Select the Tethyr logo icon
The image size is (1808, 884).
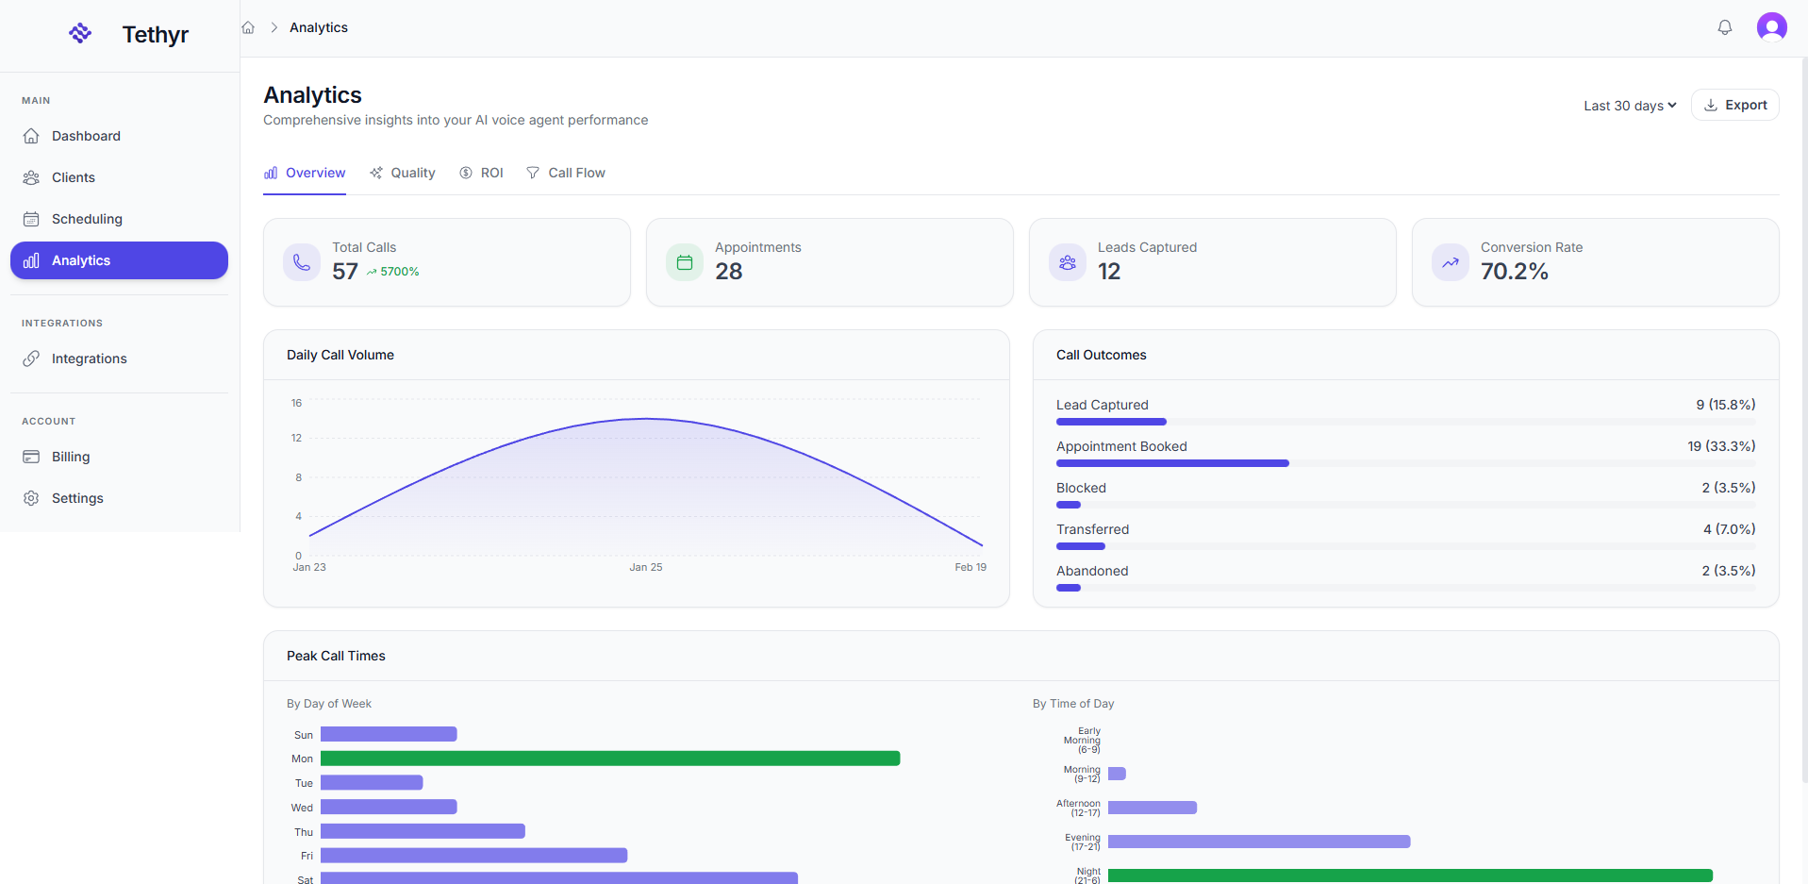[x=80, y=33]
